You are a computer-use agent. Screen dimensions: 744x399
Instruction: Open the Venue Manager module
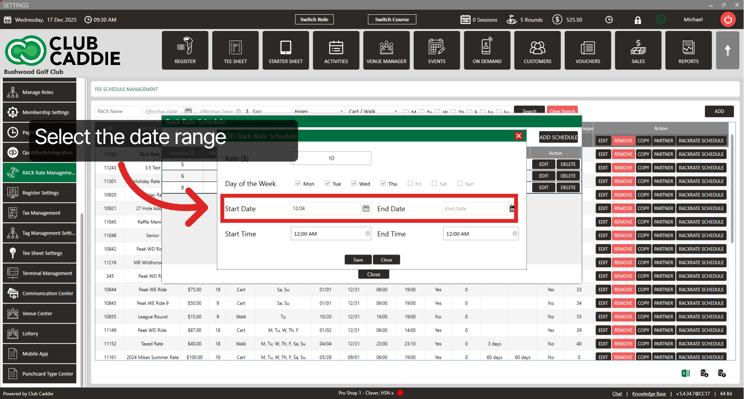(386, 50)
